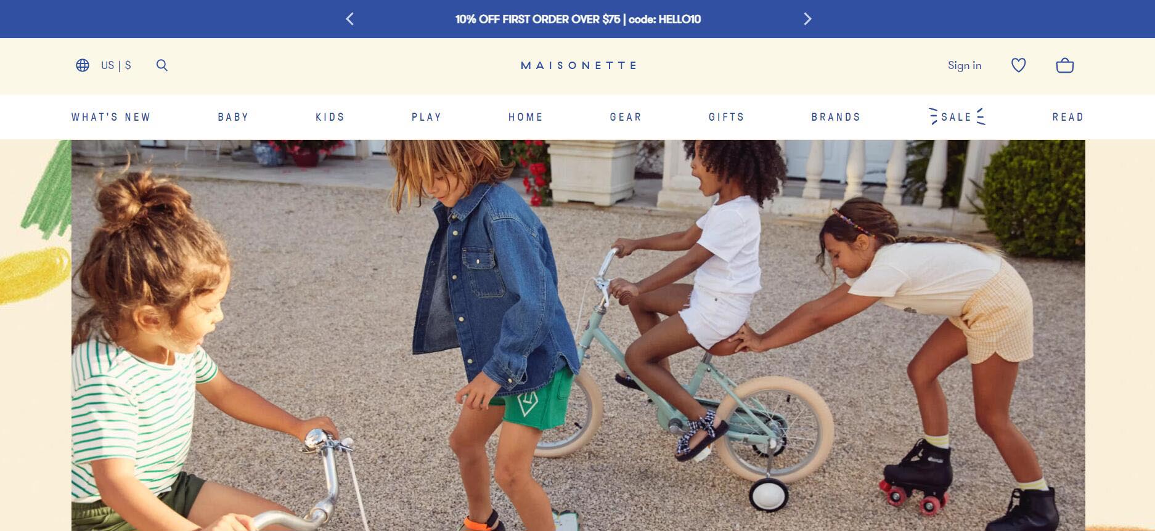Open the Play menu
The height and width of the screenshot is (531, 1155).
(426, 117)
